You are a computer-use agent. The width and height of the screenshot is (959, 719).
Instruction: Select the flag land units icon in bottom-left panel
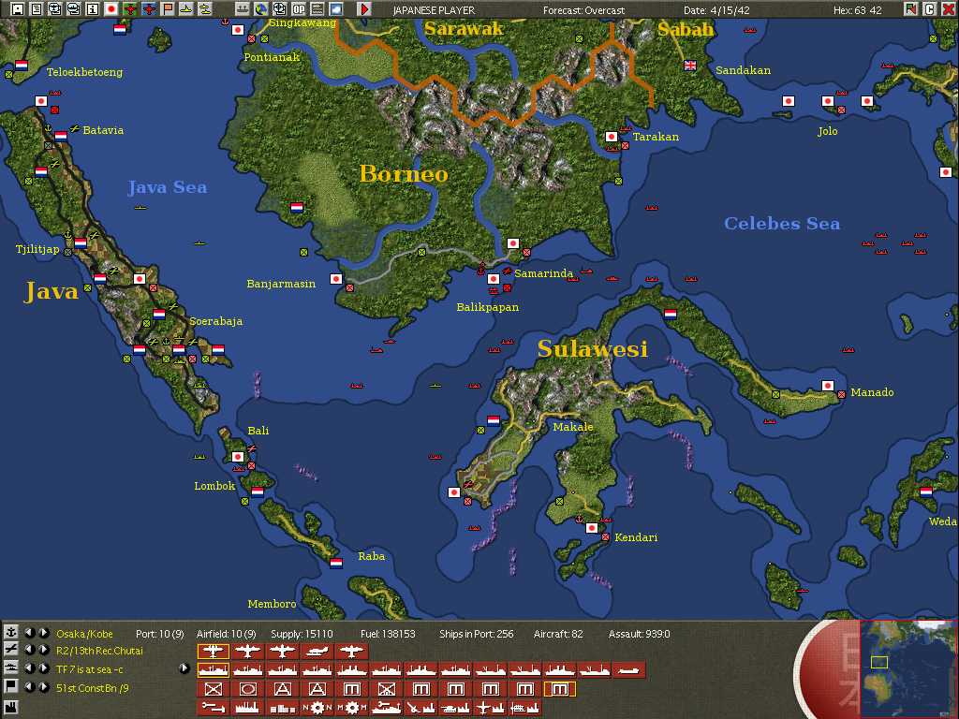(10, 687)
